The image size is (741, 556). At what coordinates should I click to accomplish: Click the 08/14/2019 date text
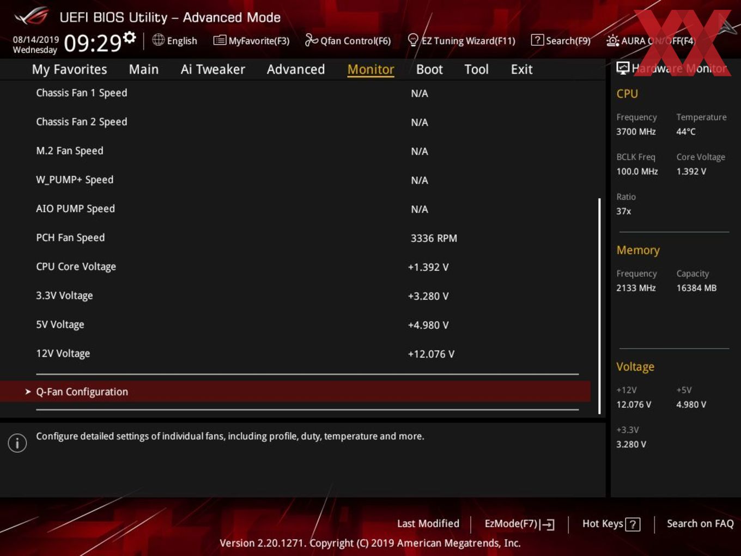[x=36, y=39]
